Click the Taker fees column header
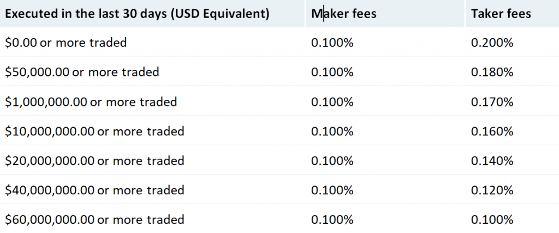The width and height of the screenshot is (559, 233). 501,14
